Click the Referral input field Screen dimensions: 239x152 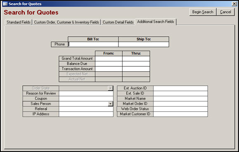[86, 109]
